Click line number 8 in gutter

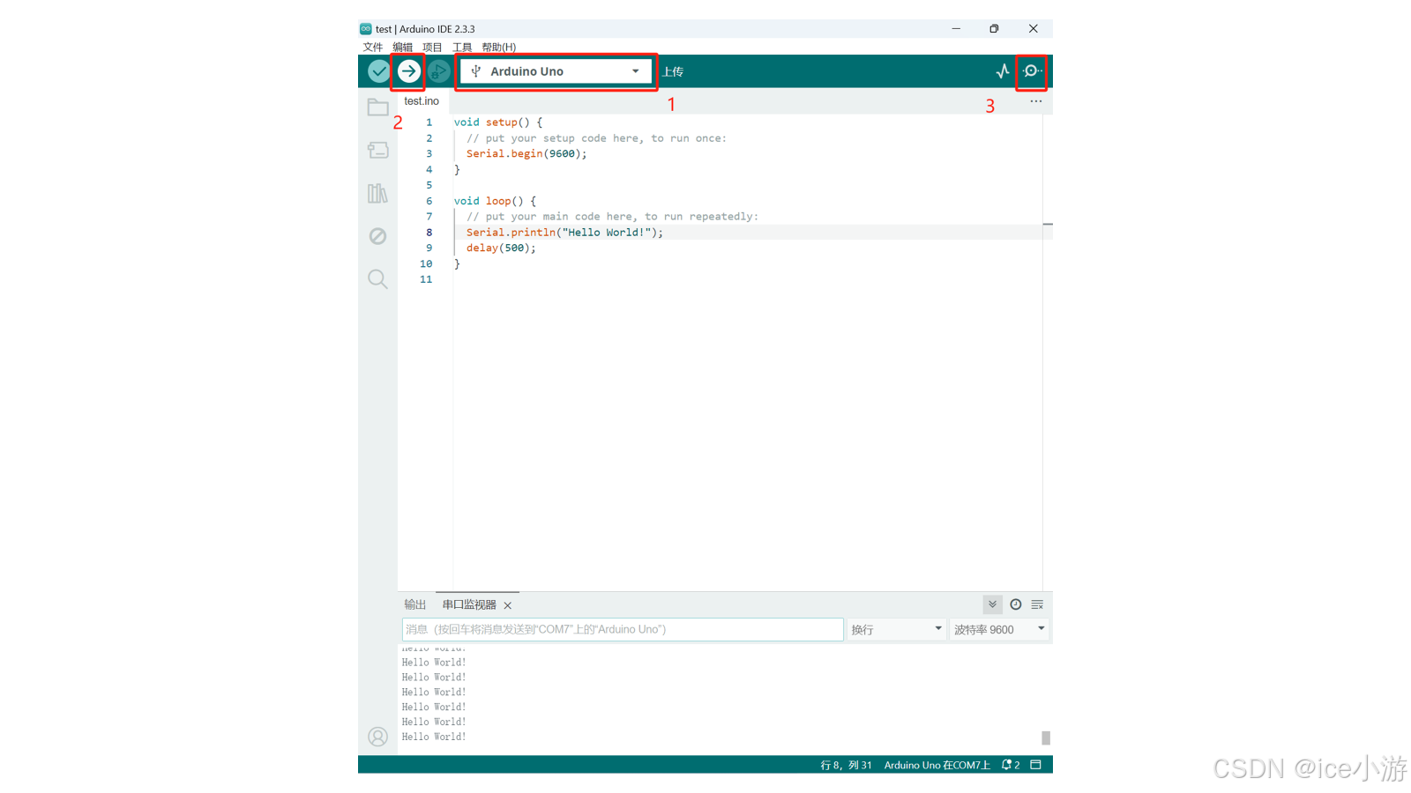click(429, 233)
